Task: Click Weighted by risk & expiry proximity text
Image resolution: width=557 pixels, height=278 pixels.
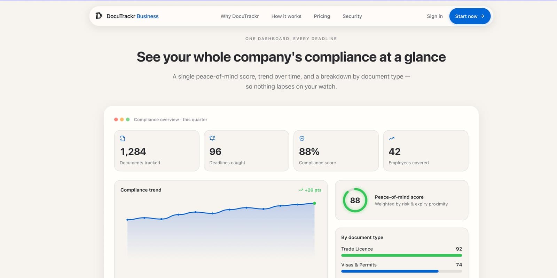Action: point(411,204)
